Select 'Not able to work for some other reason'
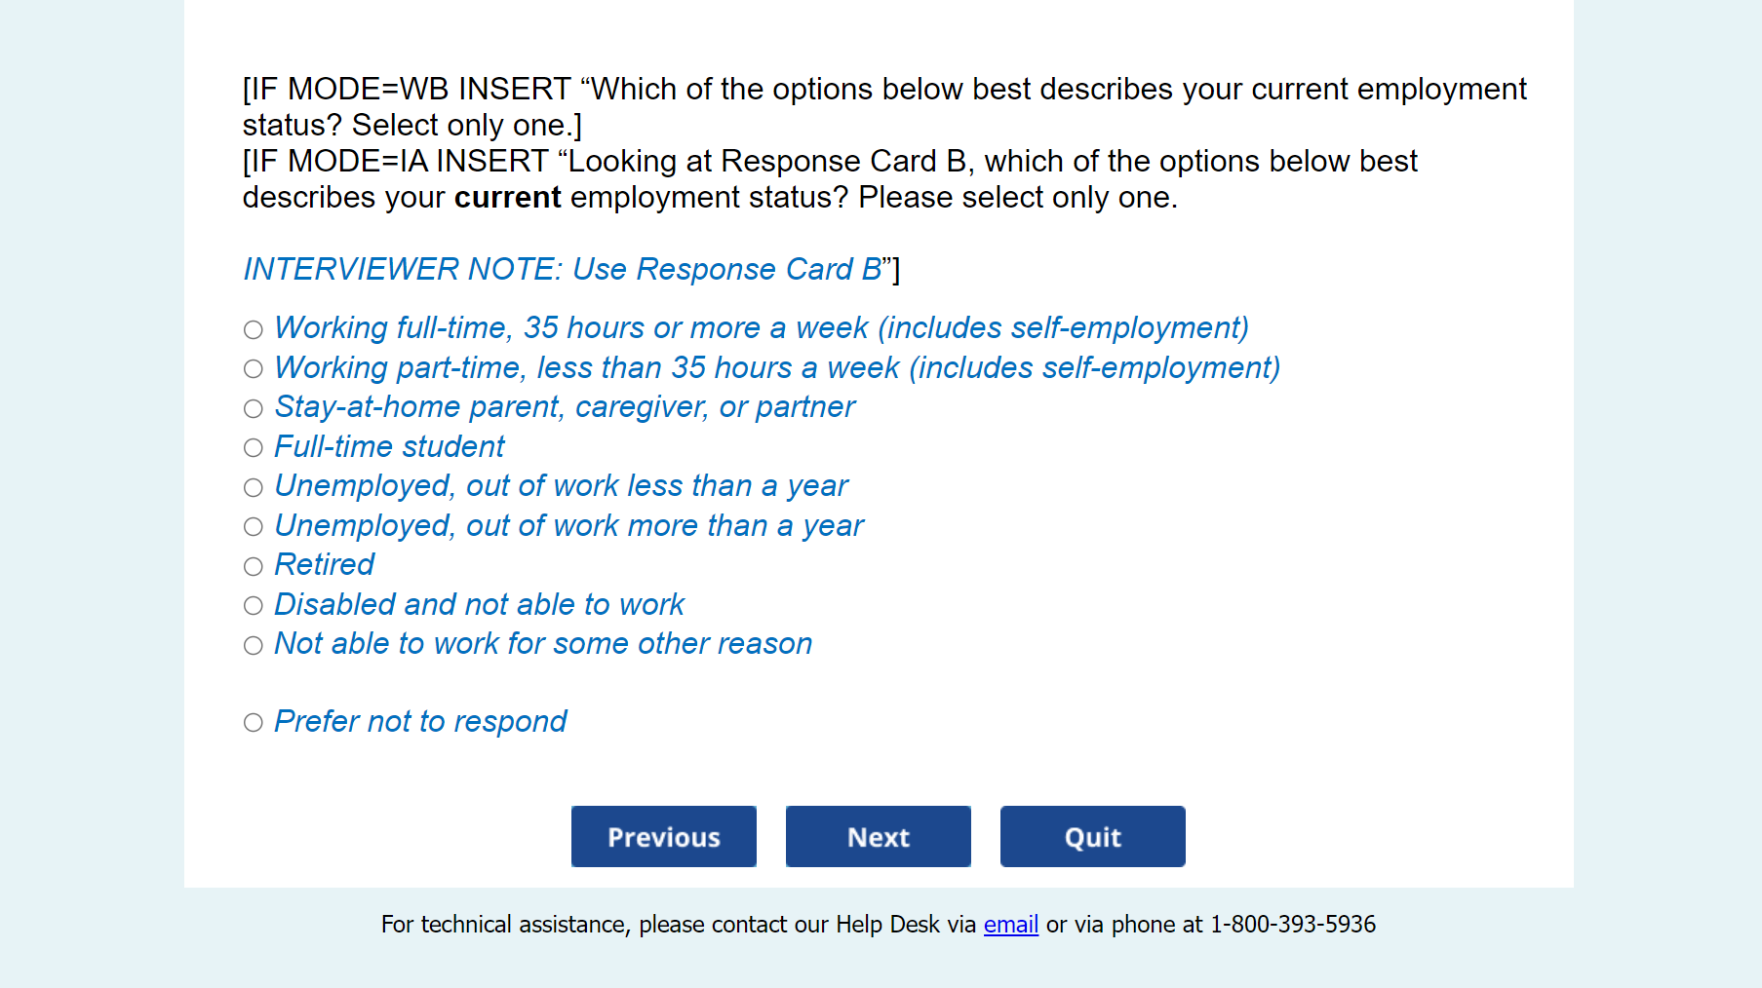 (254, 646)
